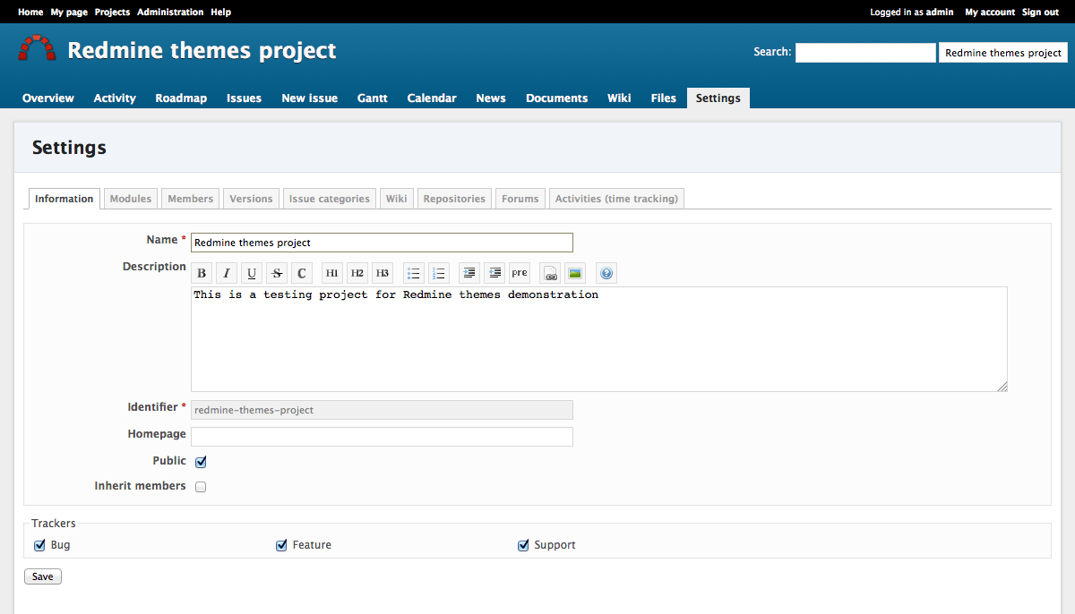The width and height of the screenshot is (1075, 614).
Task: Go to Home in top menu
Action: coord(30,13)
